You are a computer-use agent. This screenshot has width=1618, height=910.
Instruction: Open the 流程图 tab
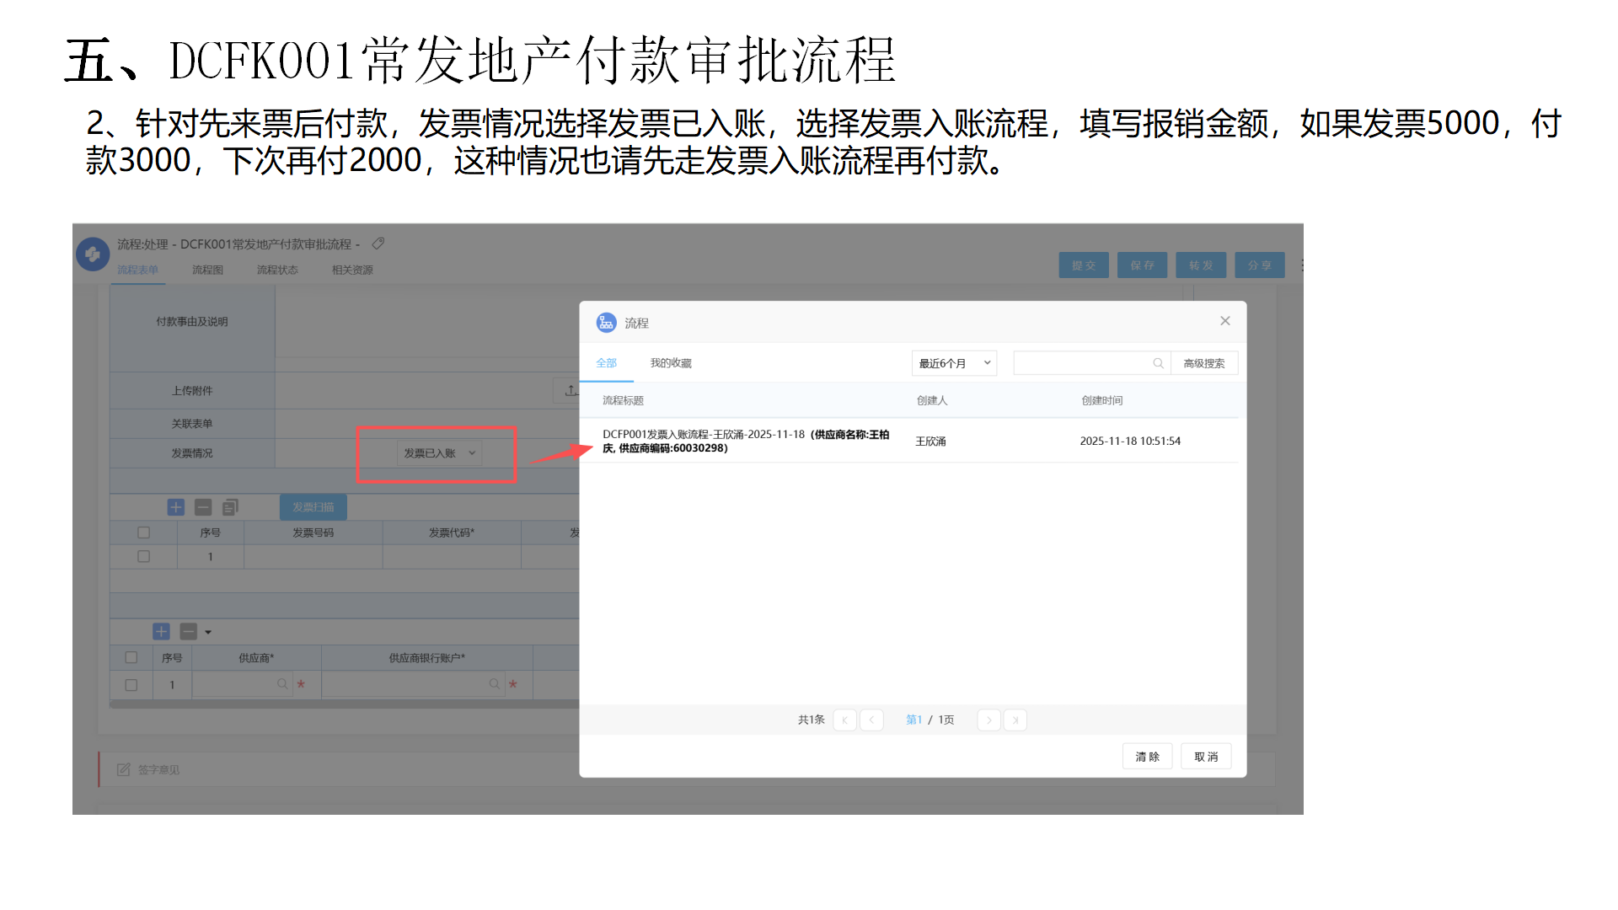[207, 270]
